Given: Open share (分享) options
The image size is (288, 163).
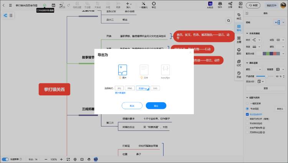Looking at the screenshot, I should (230, 5).
